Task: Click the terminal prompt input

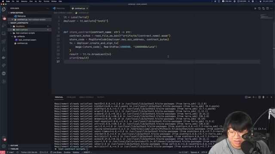Action: pos(87,149)
